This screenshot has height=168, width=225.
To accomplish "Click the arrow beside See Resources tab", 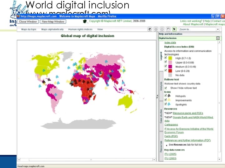I will (x=167, y=145).
